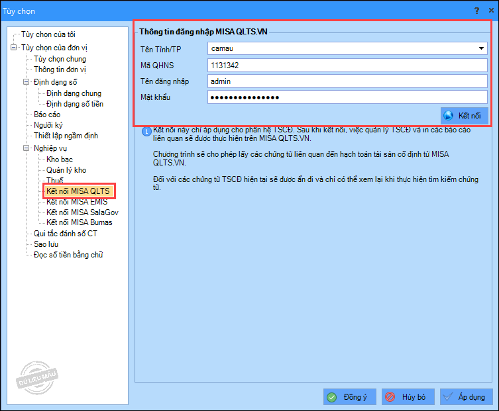Cancel with the Hủy bỏ button label
The width and height of the screenshot is (499, 411).
click(x=414, y=397)
